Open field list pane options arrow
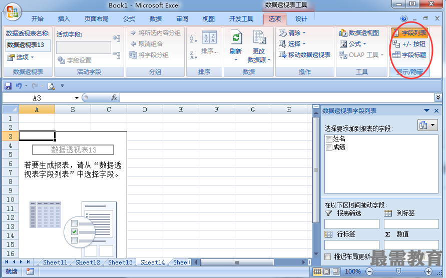446x278 pixels. click(426, 110)
